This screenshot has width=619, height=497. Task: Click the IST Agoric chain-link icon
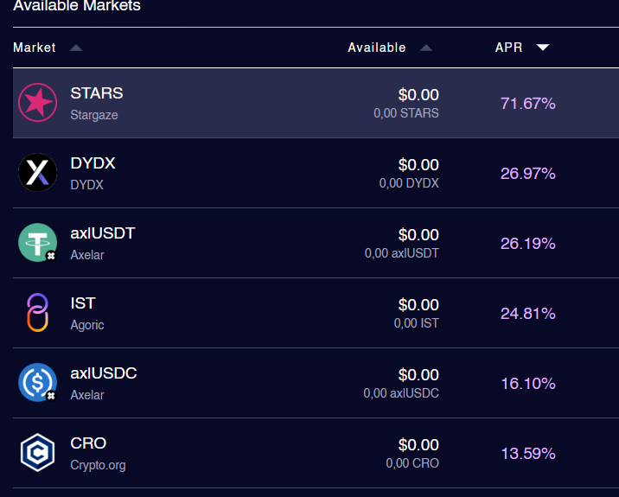(x=37, y=313)
